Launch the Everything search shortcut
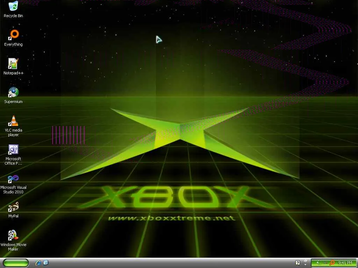This screenshot has height=268, width=358. click(x=13, y=38)
